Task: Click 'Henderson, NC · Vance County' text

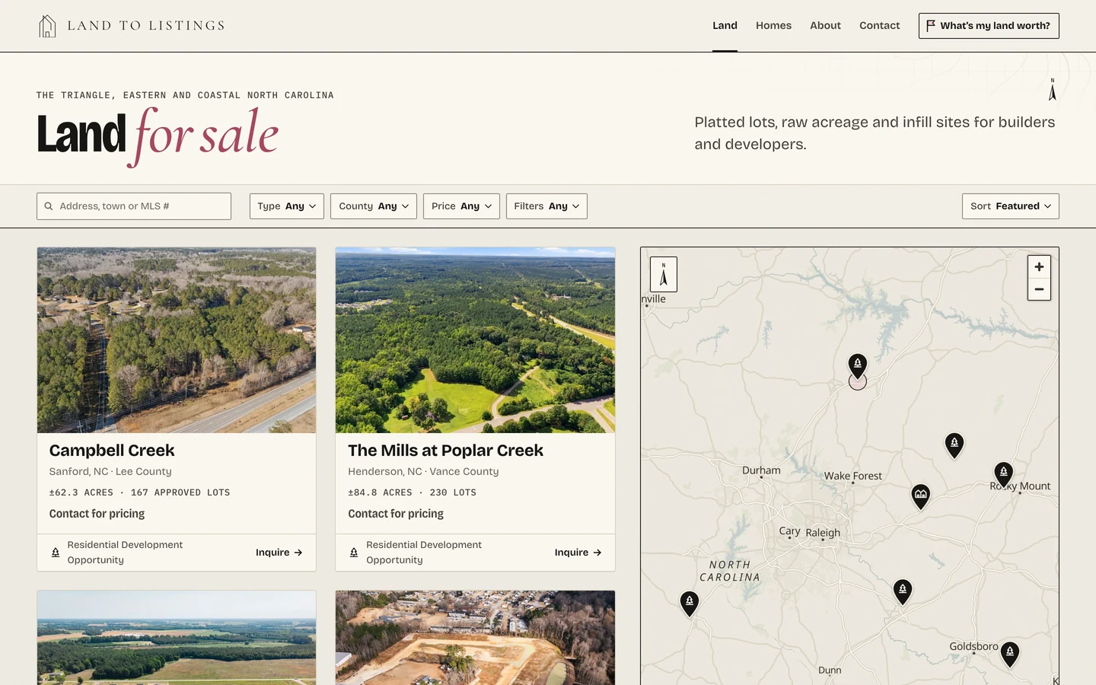Action: point(423,472)
